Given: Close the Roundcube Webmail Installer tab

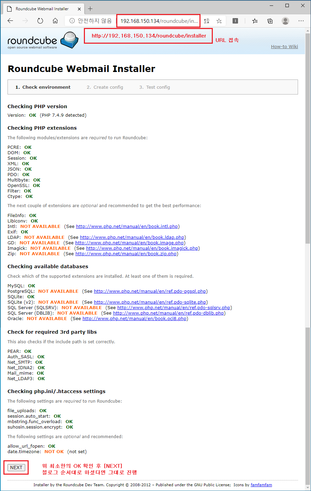Looking at the screenshot, I should (x=79, y=9).
